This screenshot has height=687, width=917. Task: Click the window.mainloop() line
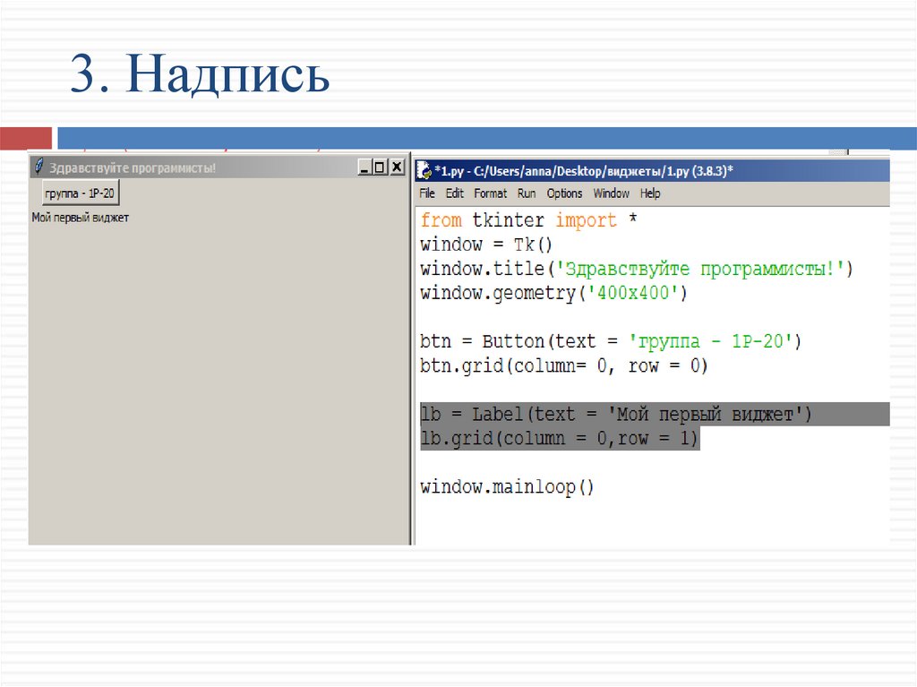click(x=507, y=487)
